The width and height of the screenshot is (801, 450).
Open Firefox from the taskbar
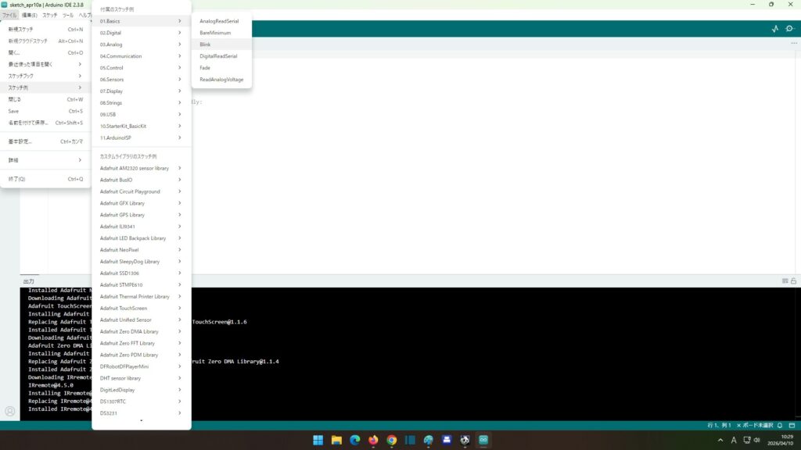click(x=373, y=440)
